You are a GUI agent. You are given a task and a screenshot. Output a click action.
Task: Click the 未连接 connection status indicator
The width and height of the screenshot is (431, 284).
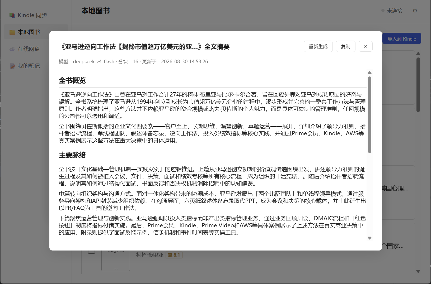392,11
